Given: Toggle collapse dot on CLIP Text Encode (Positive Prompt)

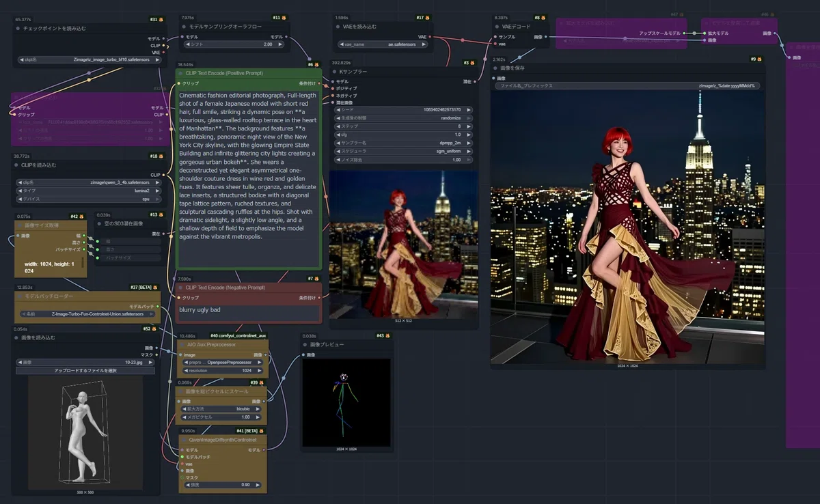Looking at the screenshot, I should [x=181, y=73].
